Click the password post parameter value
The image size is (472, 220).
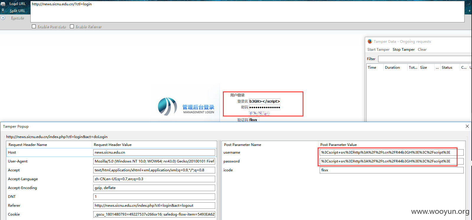(x=391, y=161)
